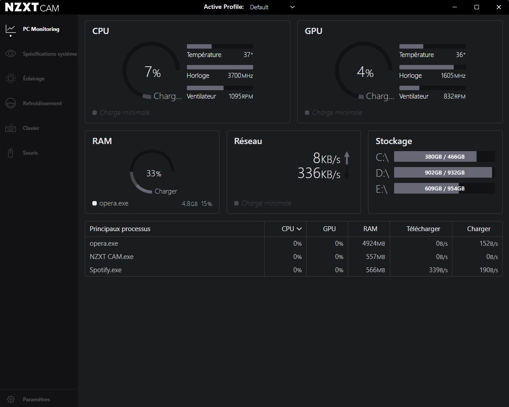
Task: Switch to the Éclairage section
Action: (34, 79)
